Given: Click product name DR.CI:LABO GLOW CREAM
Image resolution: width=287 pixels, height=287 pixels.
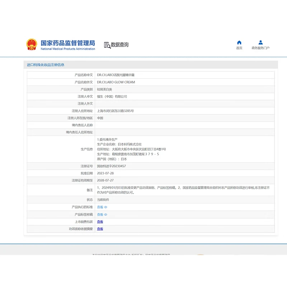Looking at the screenshot, I should (116, 82).
